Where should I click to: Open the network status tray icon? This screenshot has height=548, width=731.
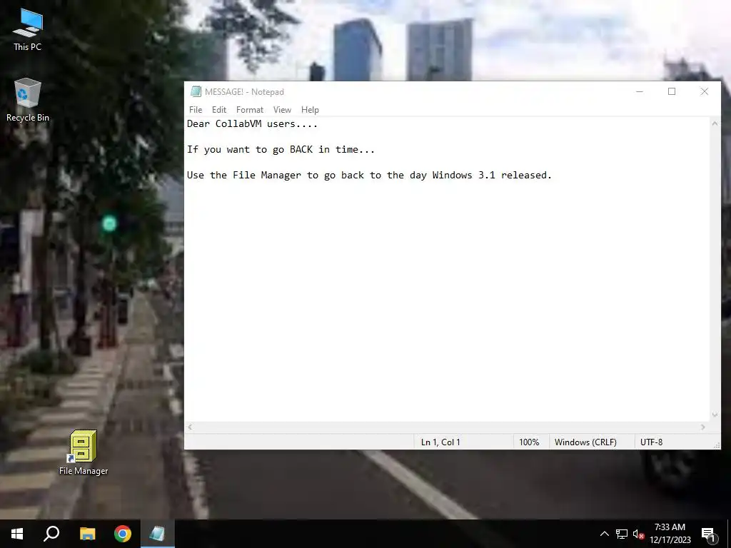coord(622,534)
